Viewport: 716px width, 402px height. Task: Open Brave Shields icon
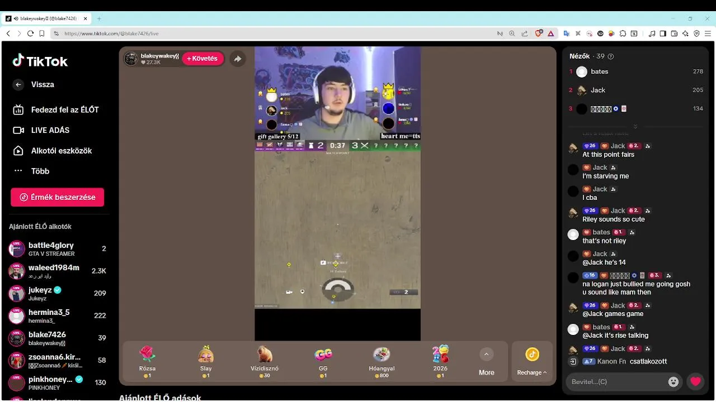tap(539, 33)
